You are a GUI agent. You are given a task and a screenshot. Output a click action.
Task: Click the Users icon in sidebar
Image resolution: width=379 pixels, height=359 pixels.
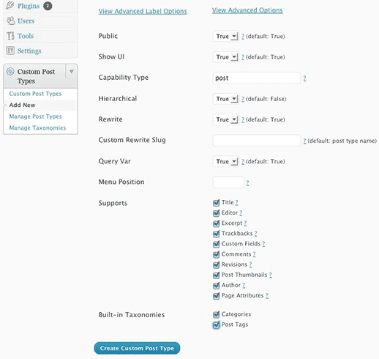(10, 21)
